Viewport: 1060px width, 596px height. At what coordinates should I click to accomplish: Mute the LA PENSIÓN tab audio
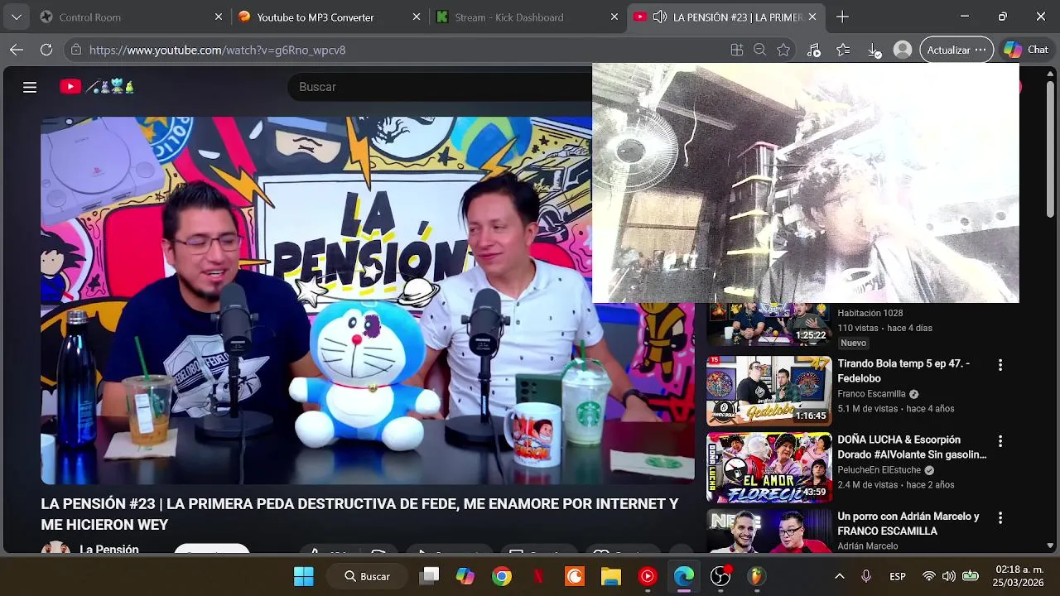point(660,17)
